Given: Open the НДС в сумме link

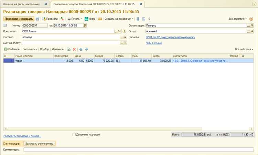Looking at the screenshot, I should (x=154, y=43).
